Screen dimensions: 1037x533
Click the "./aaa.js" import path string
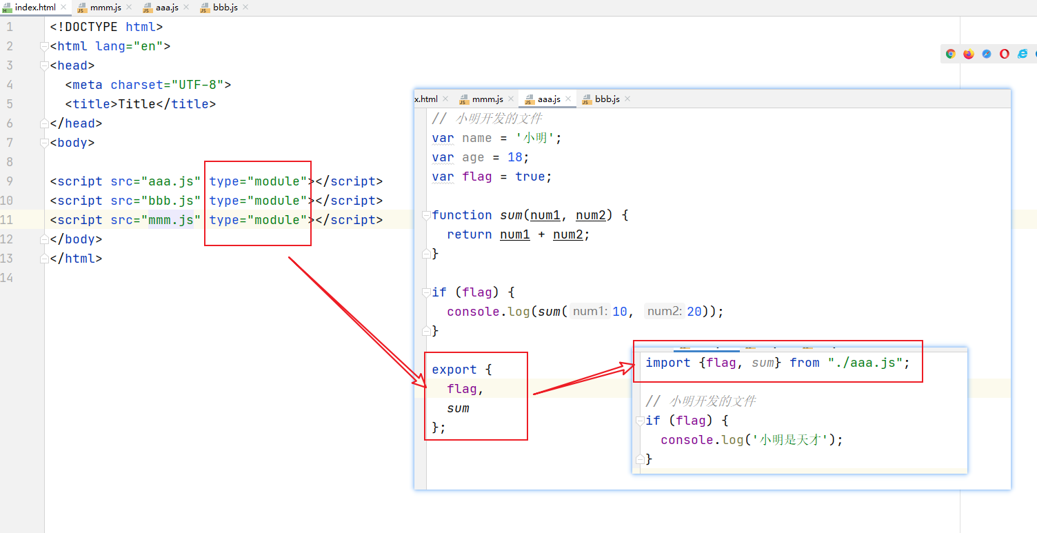point(865,363)
